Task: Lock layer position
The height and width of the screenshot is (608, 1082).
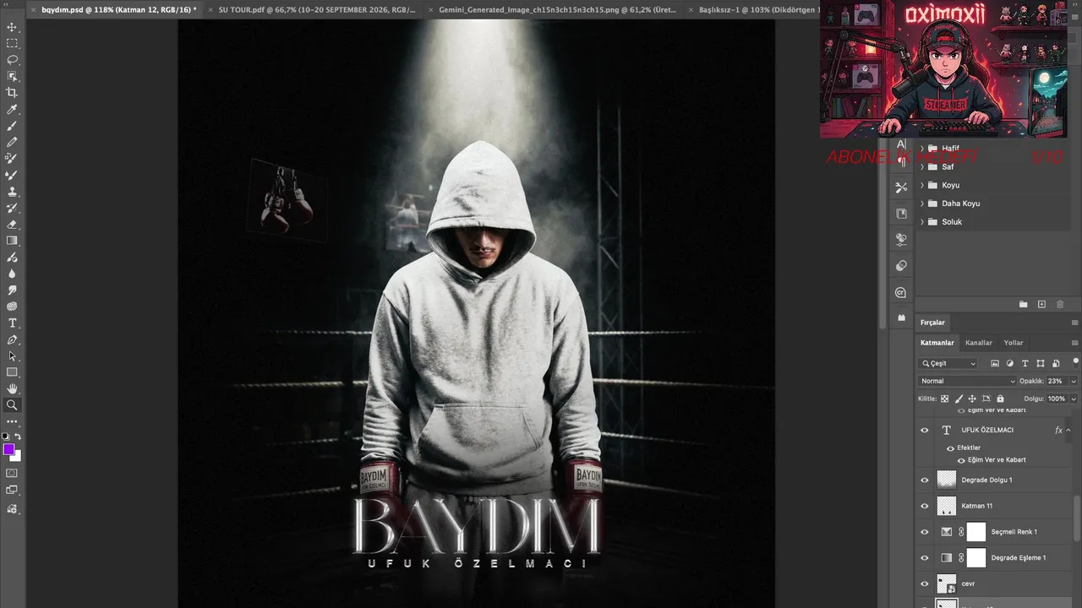Action: coord(972,399)
